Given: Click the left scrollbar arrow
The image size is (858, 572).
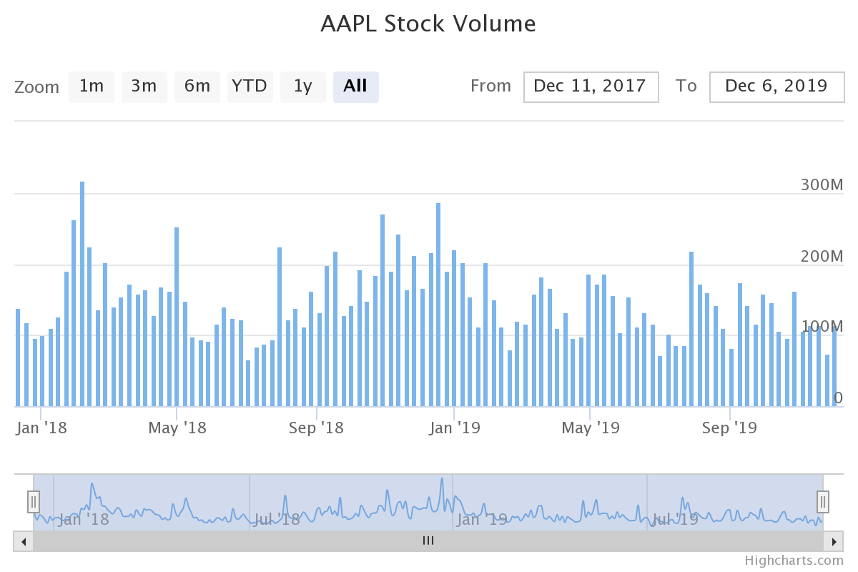Looking at the screenshot, I should click(22, 541).
